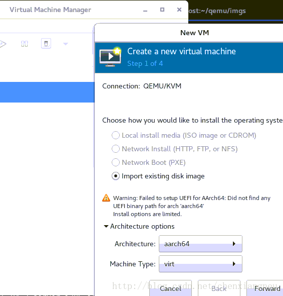The width and height of the screenshot is (283, 296).
Task: Select Import existing disk image option
Action: coord(116,176)
